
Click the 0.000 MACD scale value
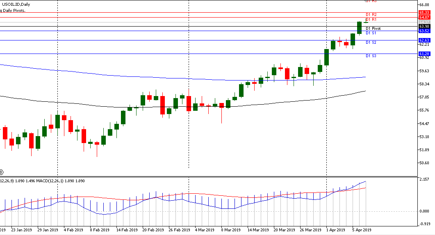424,211
